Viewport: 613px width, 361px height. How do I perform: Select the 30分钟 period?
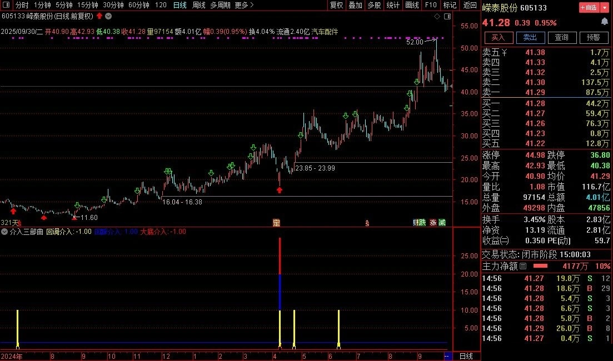(x=113, y=5)
